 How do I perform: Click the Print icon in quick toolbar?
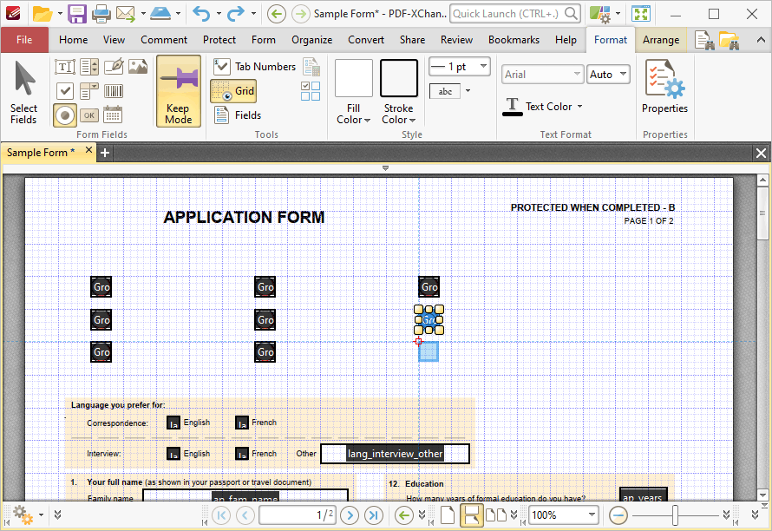coord(101,14)
